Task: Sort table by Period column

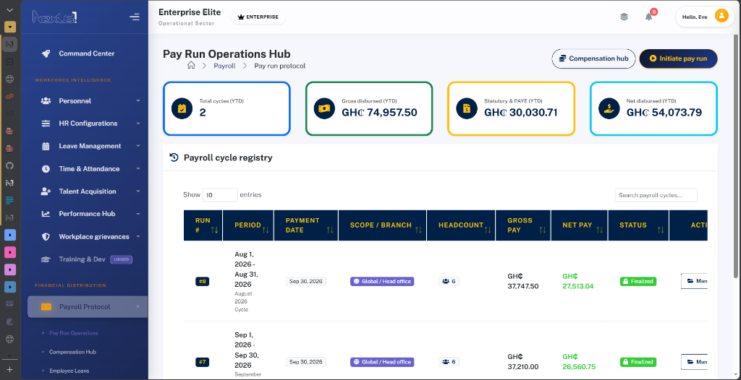Action: (x=247, y=225)
